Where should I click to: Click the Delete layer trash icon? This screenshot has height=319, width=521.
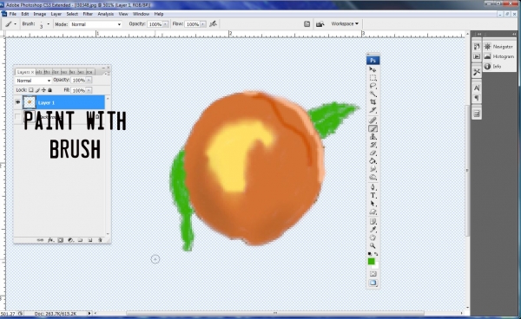[x=100, y=240]
